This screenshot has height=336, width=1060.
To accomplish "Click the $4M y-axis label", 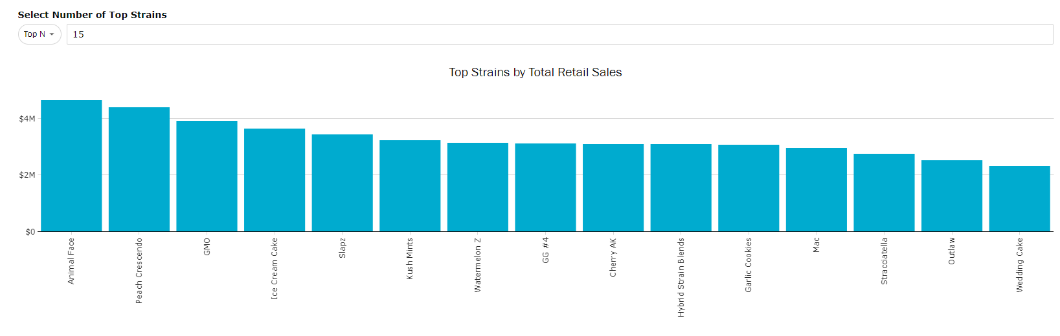I will pyautogui.click(x=27, y=119).
